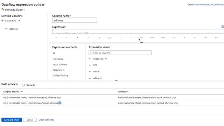Screen dimensions: 224x126
Task: Click the save icon beside the Expression label
Action: coord(223,27)
